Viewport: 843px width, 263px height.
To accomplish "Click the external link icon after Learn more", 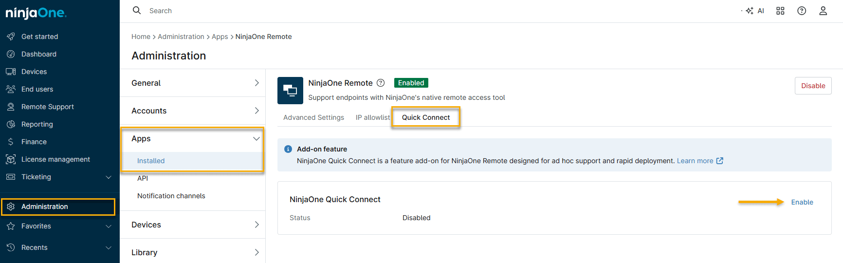I will [720, 161].
